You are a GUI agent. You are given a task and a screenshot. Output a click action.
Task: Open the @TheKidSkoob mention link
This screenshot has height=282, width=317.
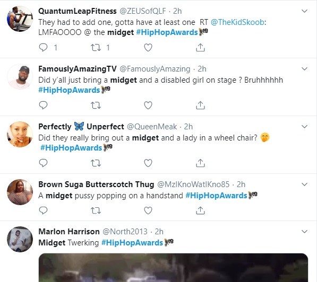[237, 22]
